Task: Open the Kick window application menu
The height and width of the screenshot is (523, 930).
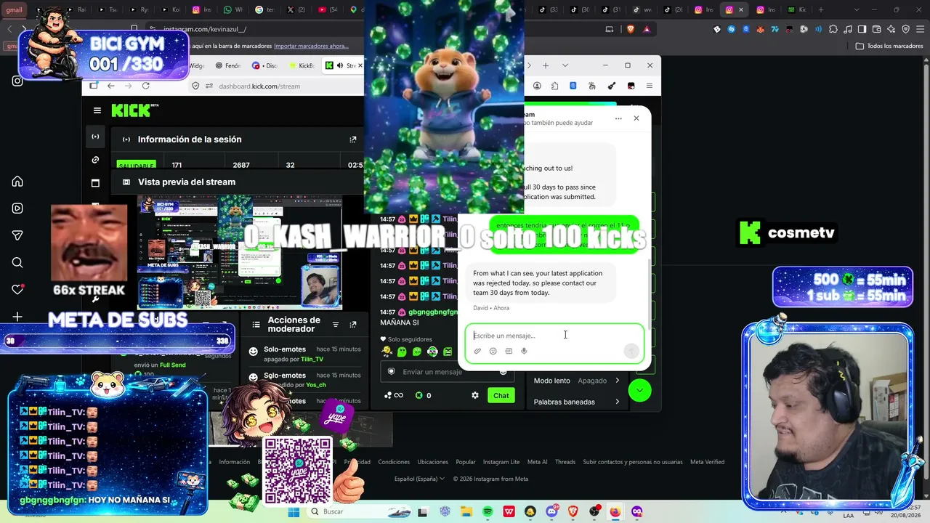Action: click(650, 86)
